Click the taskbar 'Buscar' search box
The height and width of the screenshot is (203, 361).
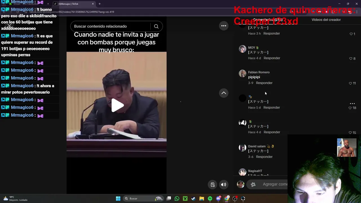click(144, 198)
